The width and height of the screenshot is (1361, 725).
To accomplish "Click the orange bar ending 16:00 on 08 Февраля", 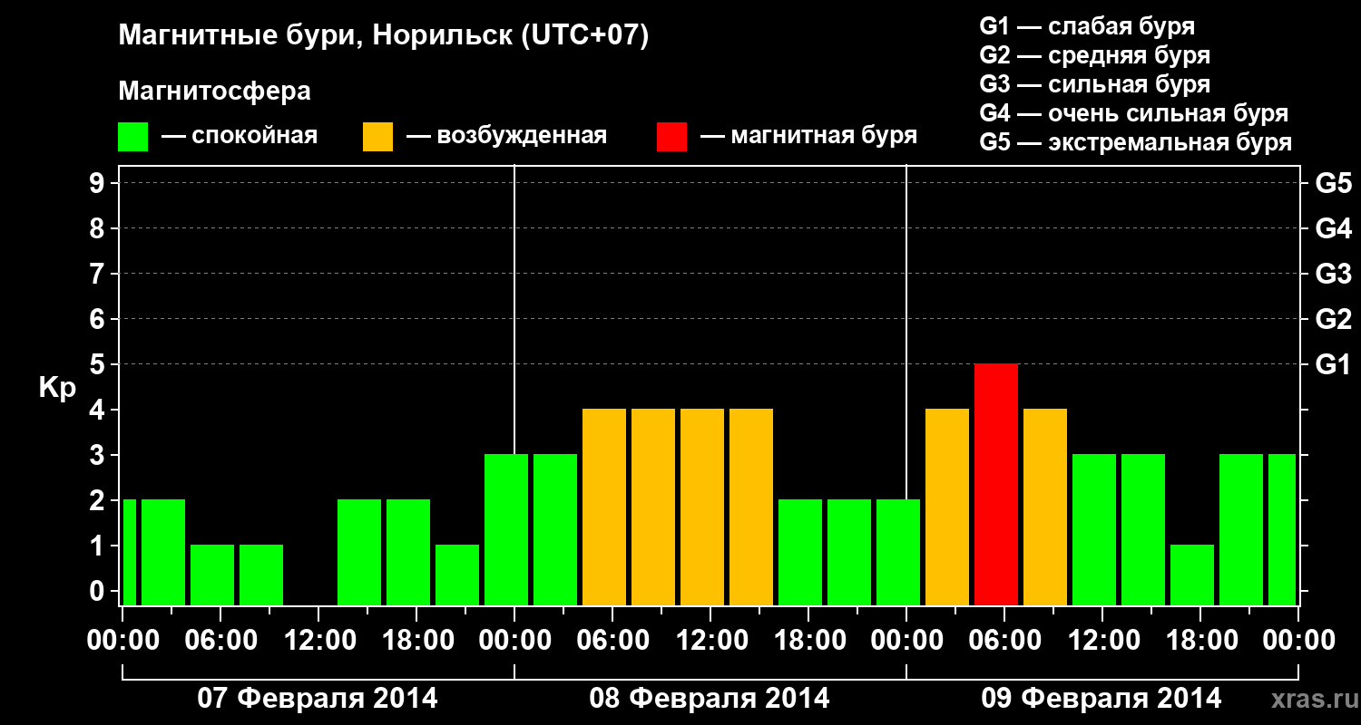I will point(751,507).
